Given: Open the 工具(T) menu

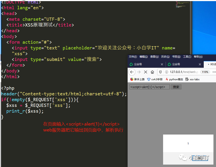Looking at the screenshot, I should 187,57.
